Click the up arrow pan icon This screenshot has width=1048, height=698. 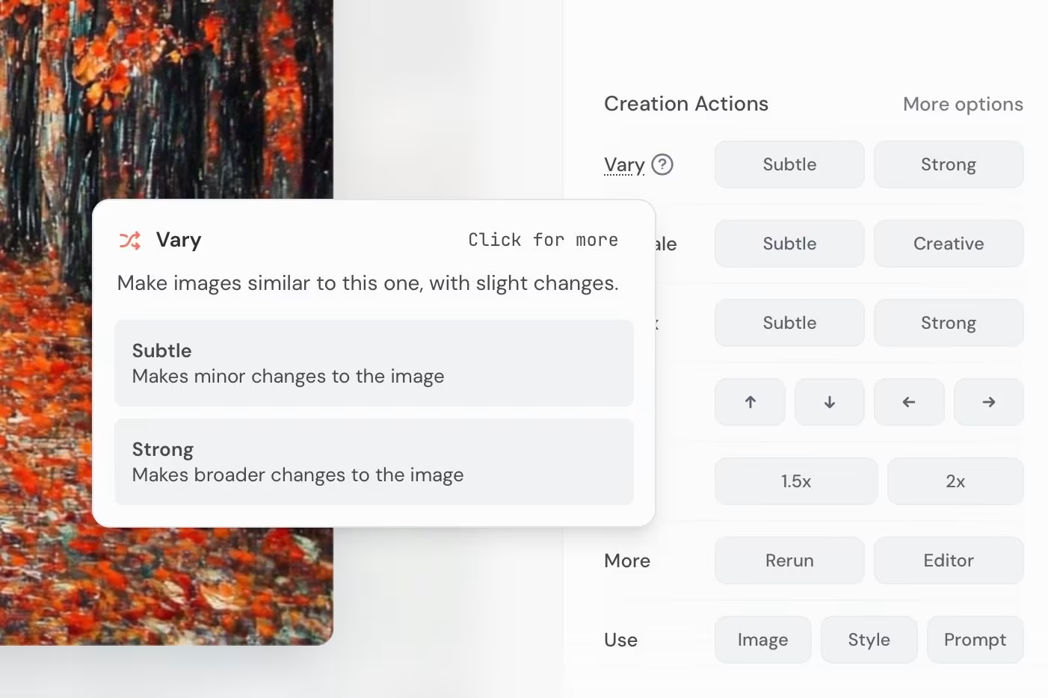[749, 401]
